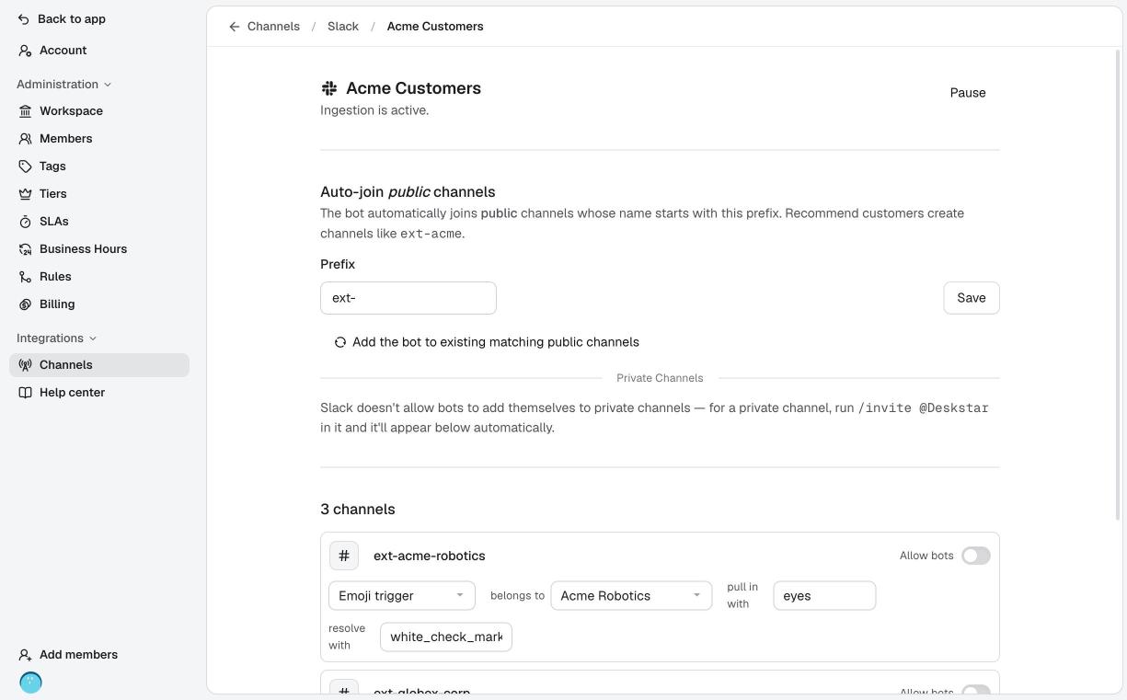The image size is (1127, 700).
Task: Toggle Allow bots for ext-acme-robotics
Action: coord(976,556)
